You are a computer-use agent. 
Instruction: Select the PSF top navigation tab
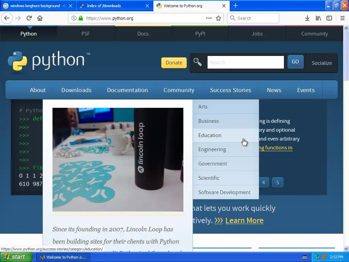pos(86,34)
